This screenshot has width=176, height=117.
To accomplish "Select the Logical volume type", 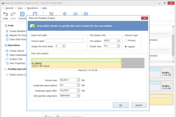I will click(126, 47).
